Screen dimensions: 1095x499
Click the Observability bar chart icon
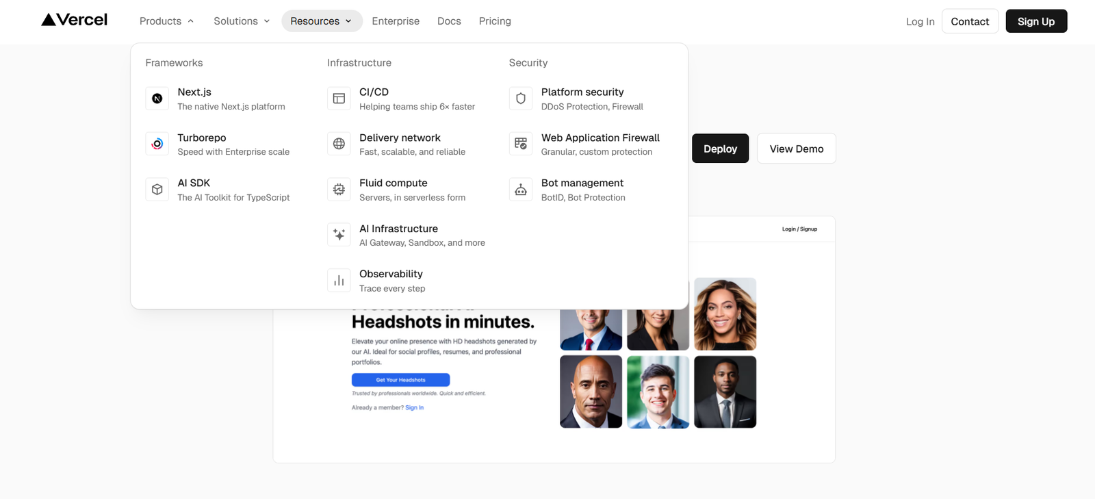pyautogui.click(x=339, y=281)
